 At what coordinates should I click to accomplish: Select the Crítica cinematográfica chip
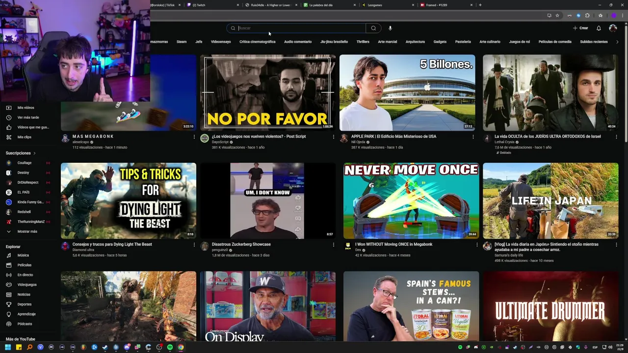[257, 42]
